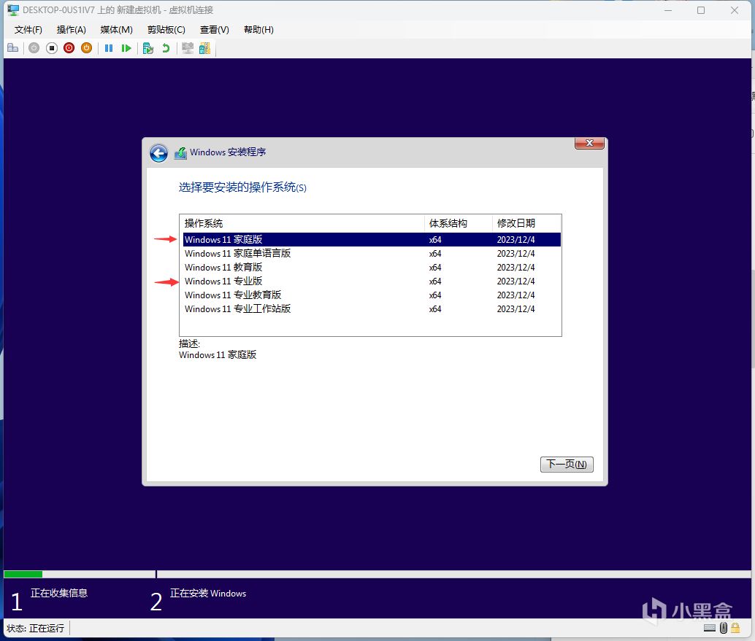Select Windows 11 教育版
Viewport: 755px width, 641px height.
pyautogui.click(x=371, y=268)
